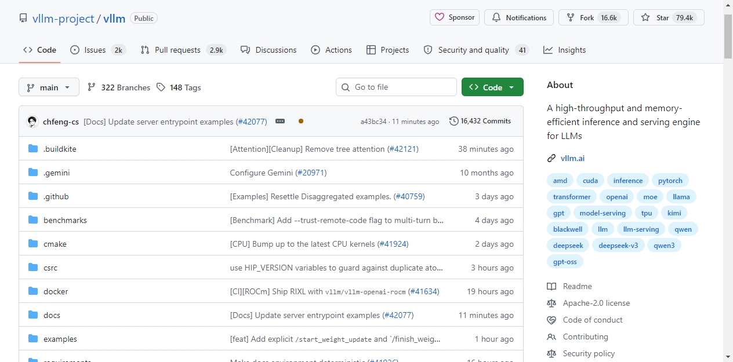Open the vllm-project owner link
733x362 pixels.
[63, 18]
